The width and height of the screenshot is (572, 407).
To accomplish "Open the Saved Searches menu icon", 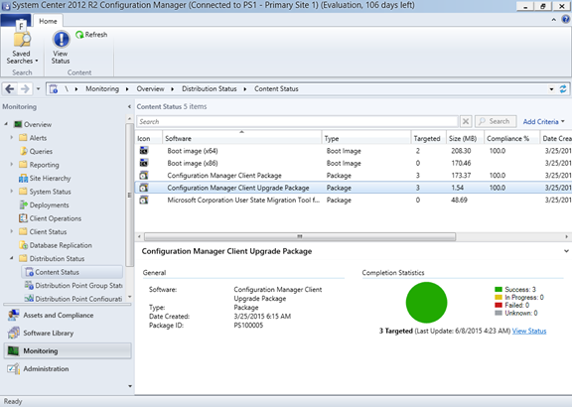I will [22, 40].
